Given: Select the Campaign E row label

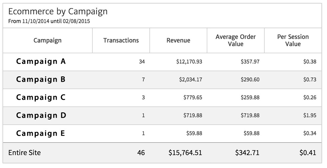Looking at the screenshot, I should 41,133.
